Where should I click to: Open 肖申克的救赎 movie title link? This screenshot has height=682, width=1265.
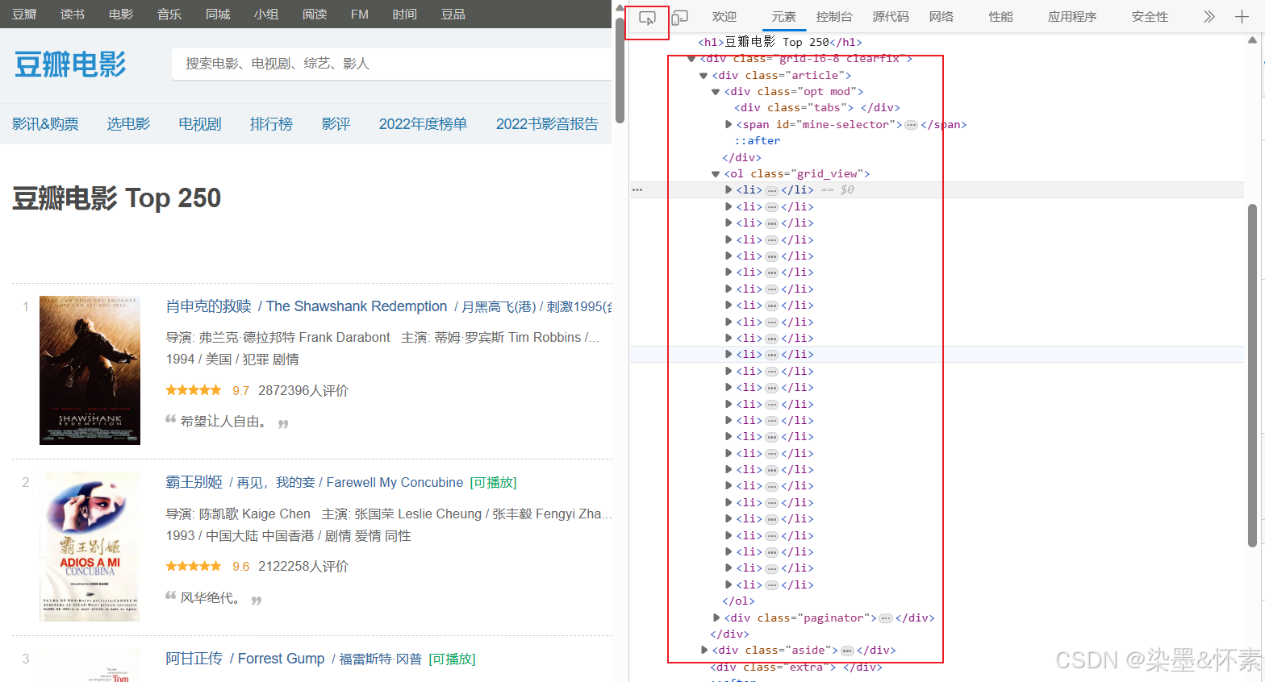tap(209, 306)
